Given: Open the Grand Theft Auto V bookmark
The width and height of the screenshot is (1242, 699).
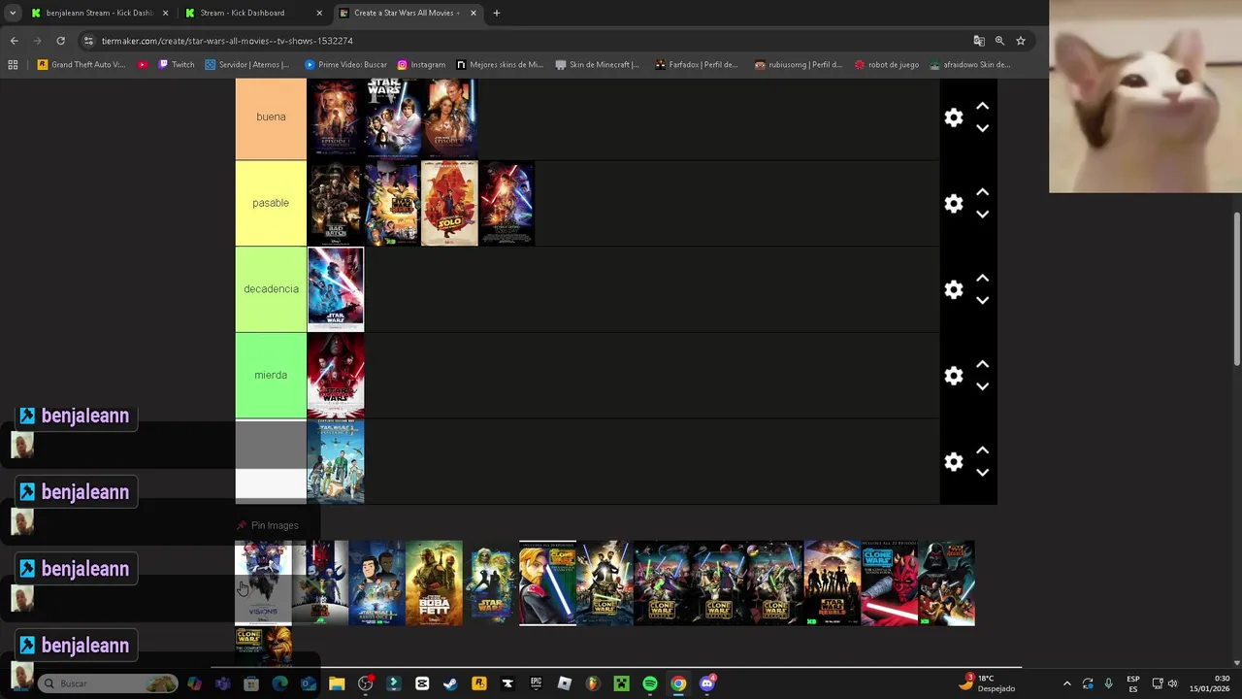Looking at the screenshot, I should (x=82, y=65).
